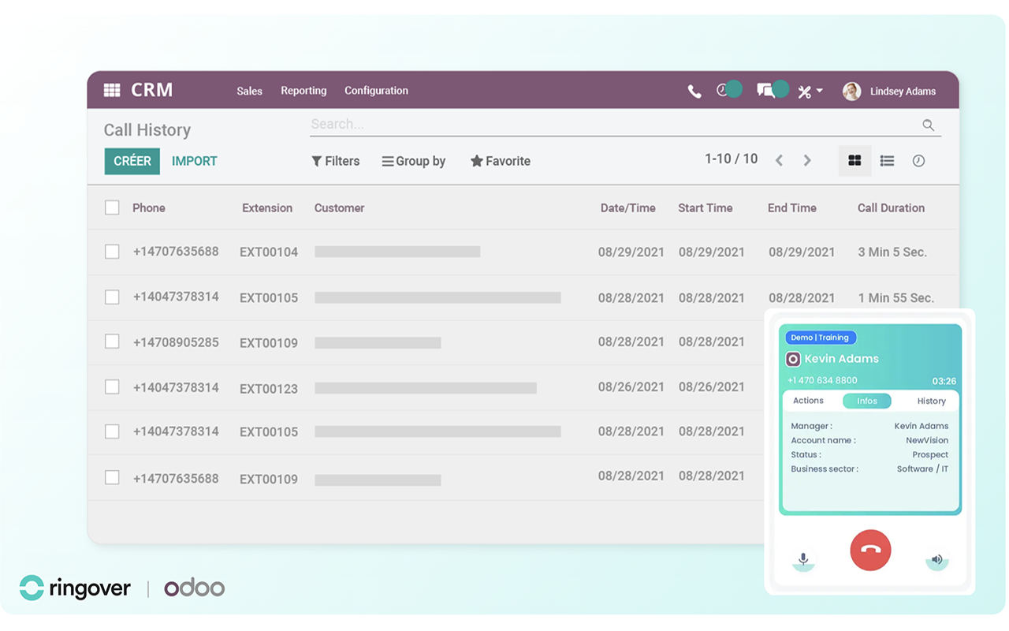Click the 3 Min 5 Sec. duration cell
Viewport: 1009px width, 631px height.
(892, 252)
